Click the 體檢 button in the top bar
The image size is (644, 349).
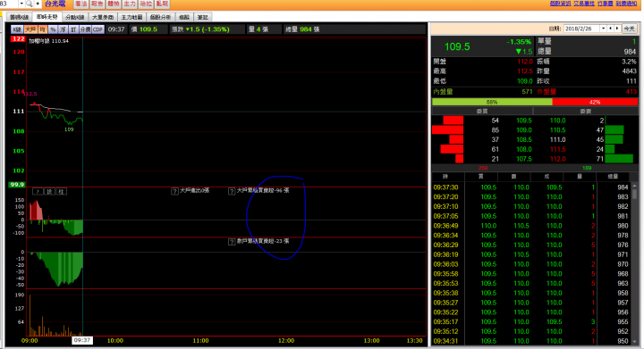pyautogui.click(x=113, y=4)
